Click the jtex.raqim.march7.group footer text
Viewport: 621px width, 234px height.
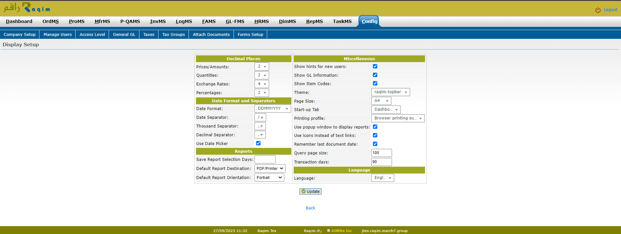(385, 231)
